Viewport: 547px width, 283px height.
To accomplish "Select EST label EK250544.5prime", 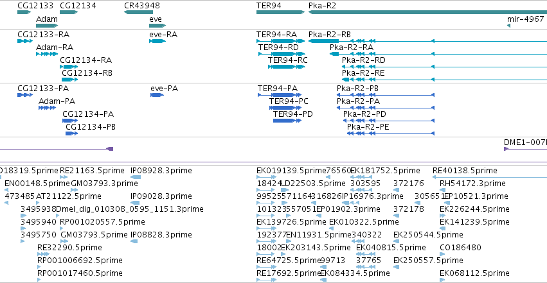I will 428,235.
